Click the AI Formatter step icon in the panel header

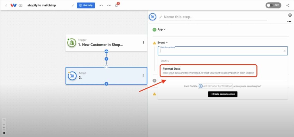[x=153, y=17]
